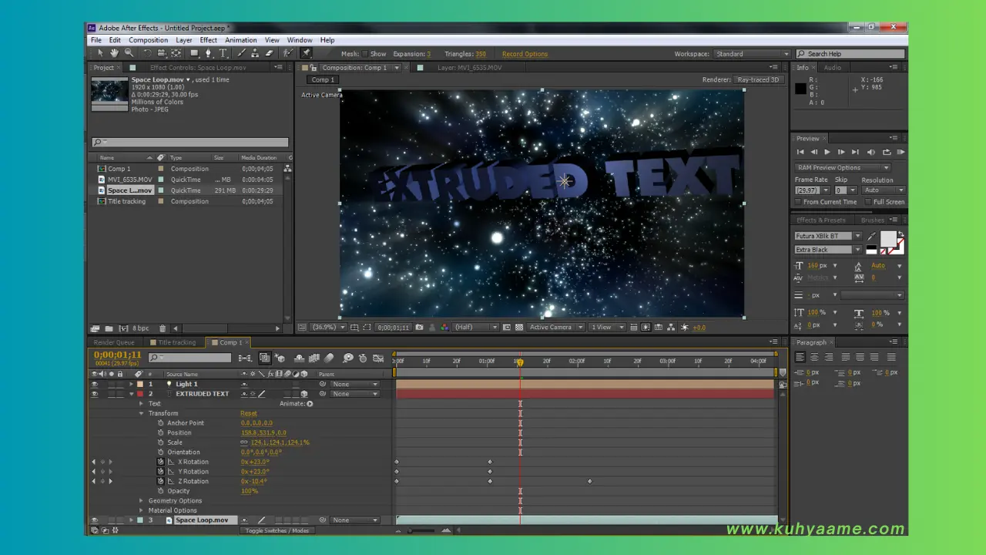Select the Horizontal Type tool

pos(223,53)
